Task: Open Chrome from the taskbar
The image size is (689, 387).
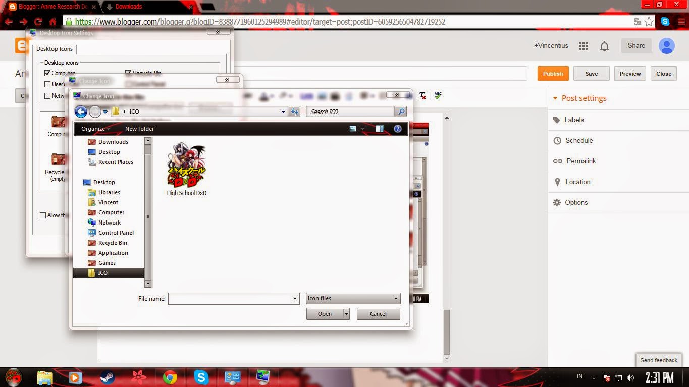Action: (170, 377)
